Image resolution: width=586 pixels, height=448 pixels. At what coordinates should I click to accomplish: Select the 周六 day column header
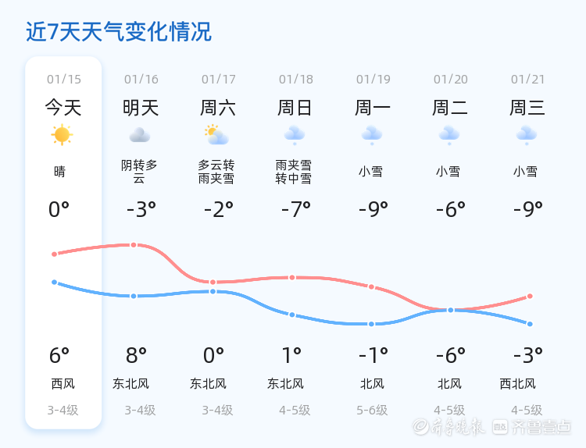tap(218, 108)
